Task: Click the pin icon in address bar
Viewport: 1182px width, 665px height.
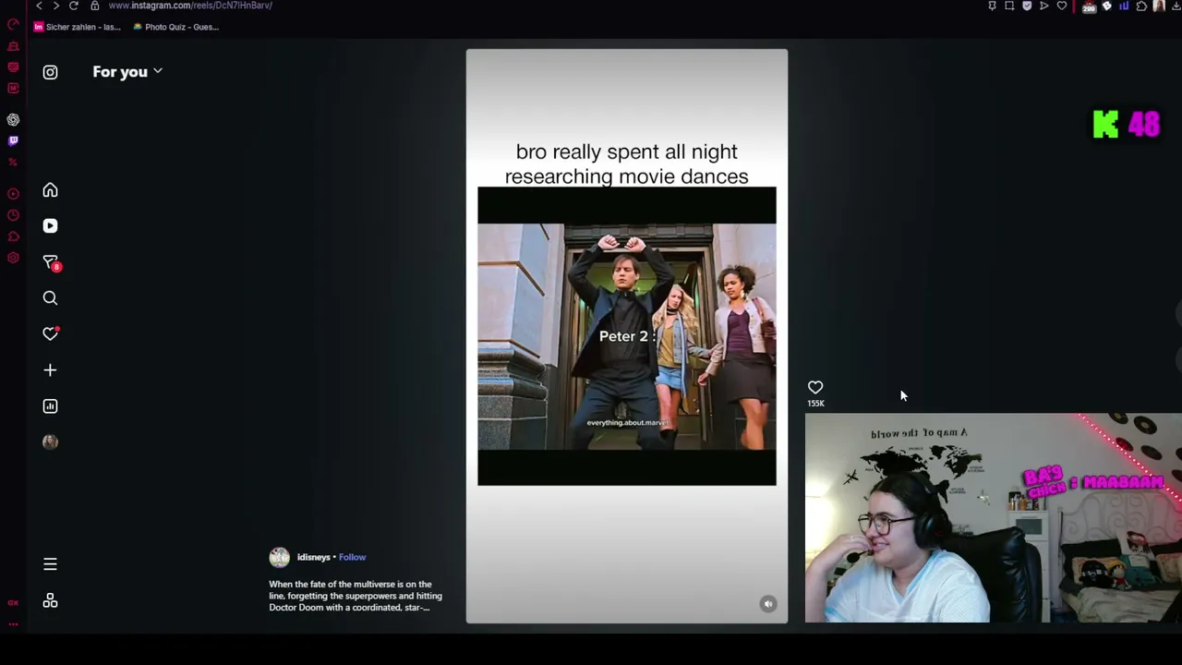Action: coord(993,6)
